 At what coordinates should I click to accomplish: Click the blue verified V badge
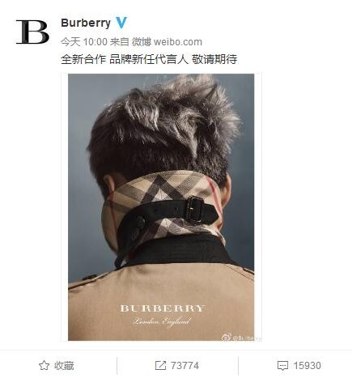[121, 23]
